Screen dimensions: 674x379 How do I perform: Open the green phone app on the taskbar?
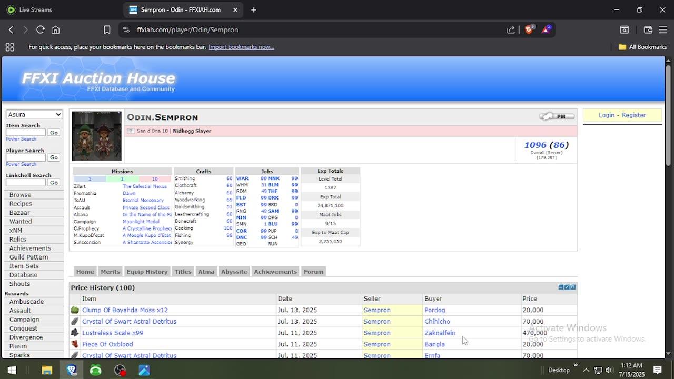pyautogui.click(x=95, y=370)
